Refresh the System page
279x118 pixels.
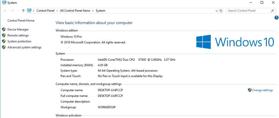point(221,11)
